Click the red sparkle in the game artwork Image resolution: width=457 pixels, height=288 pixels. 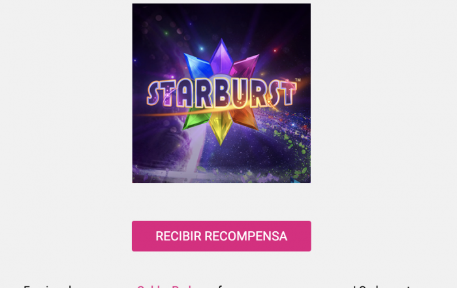coord(275,51)
